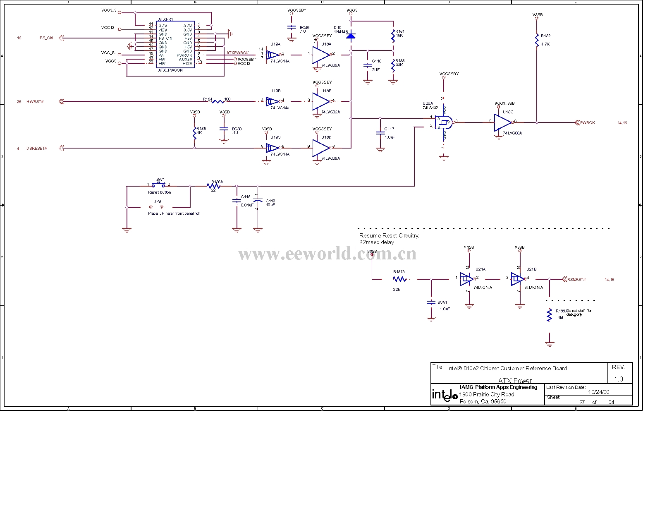
Task: Click the Intel logo in title block
Action: coord(445,395)
